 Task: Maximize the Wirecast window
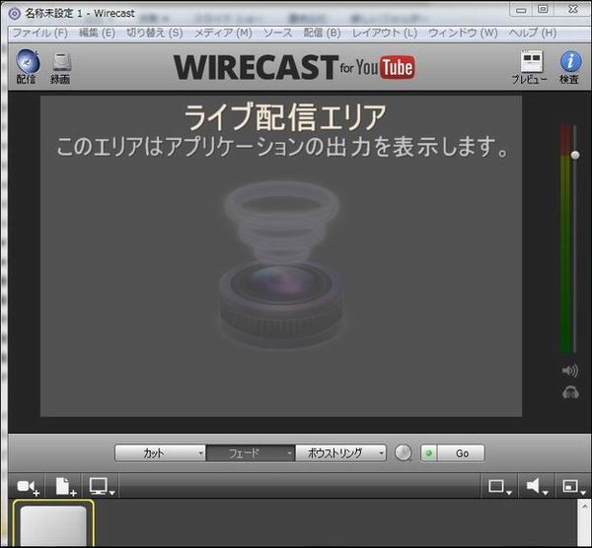(543, 10)
